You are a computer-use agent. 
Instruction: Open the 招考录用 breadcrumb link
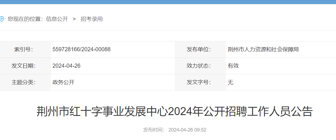tap(92, 19)
